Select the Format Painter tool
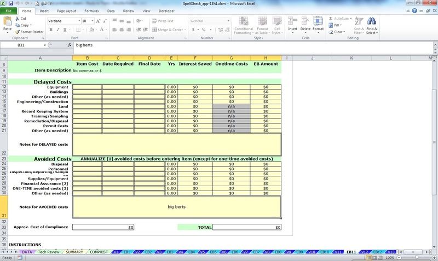This screenshot has width=438, height=261. (x=17, y=32)
